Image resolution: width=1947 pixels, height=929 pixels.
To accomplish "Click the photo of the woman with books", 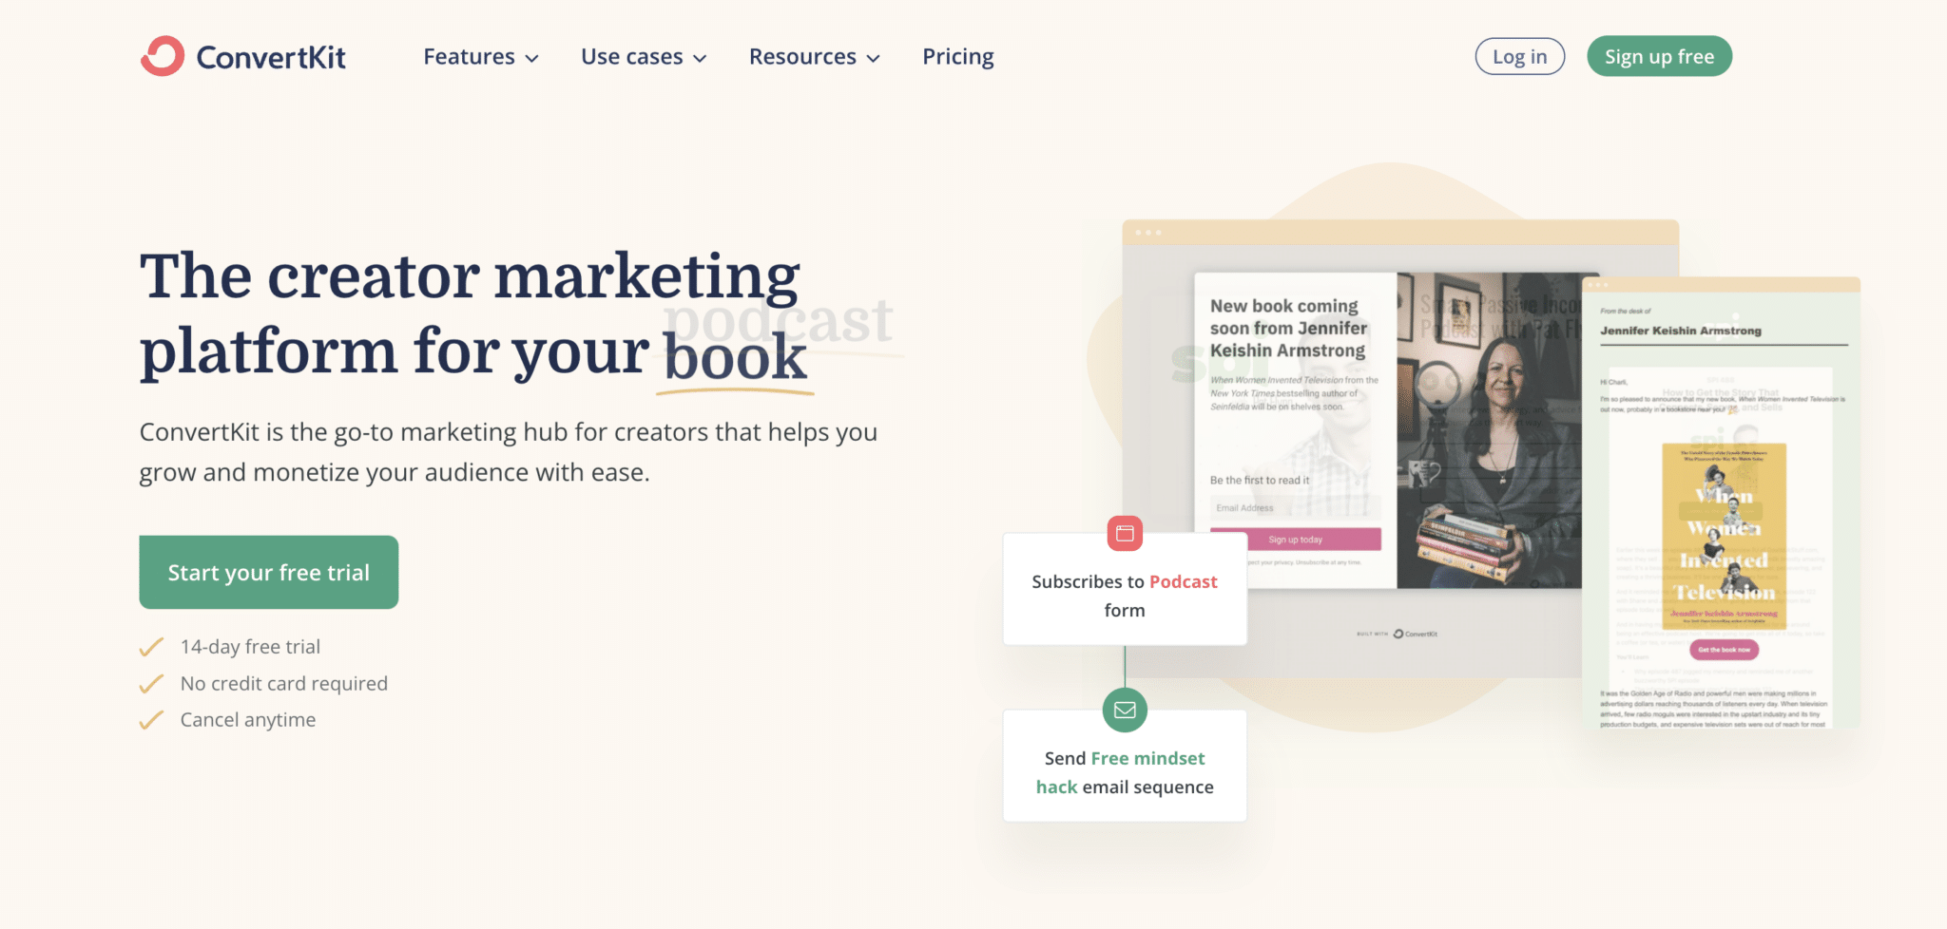I will point(1490,430).
